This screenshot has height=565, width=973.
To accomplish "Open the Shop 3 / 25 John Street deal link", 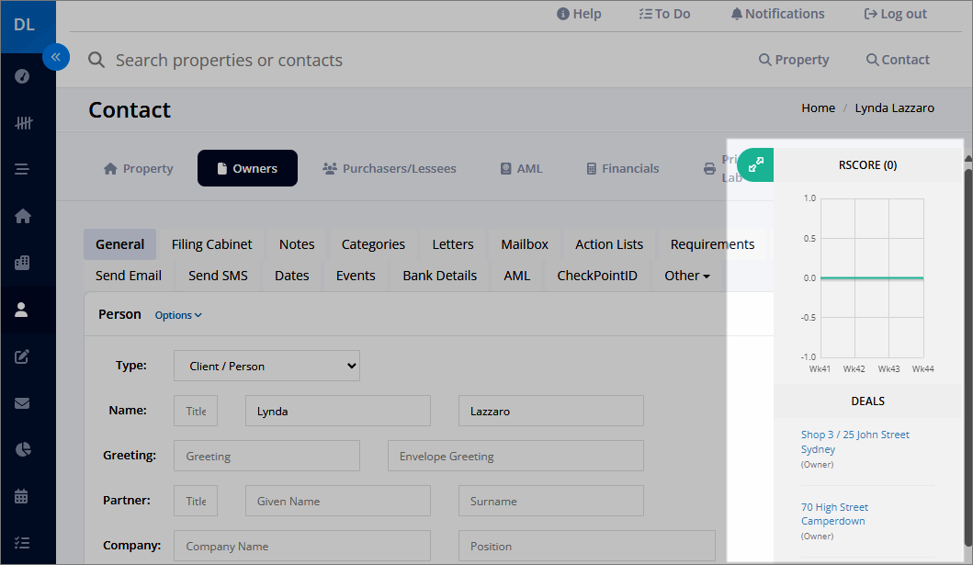I will (854, 442).
